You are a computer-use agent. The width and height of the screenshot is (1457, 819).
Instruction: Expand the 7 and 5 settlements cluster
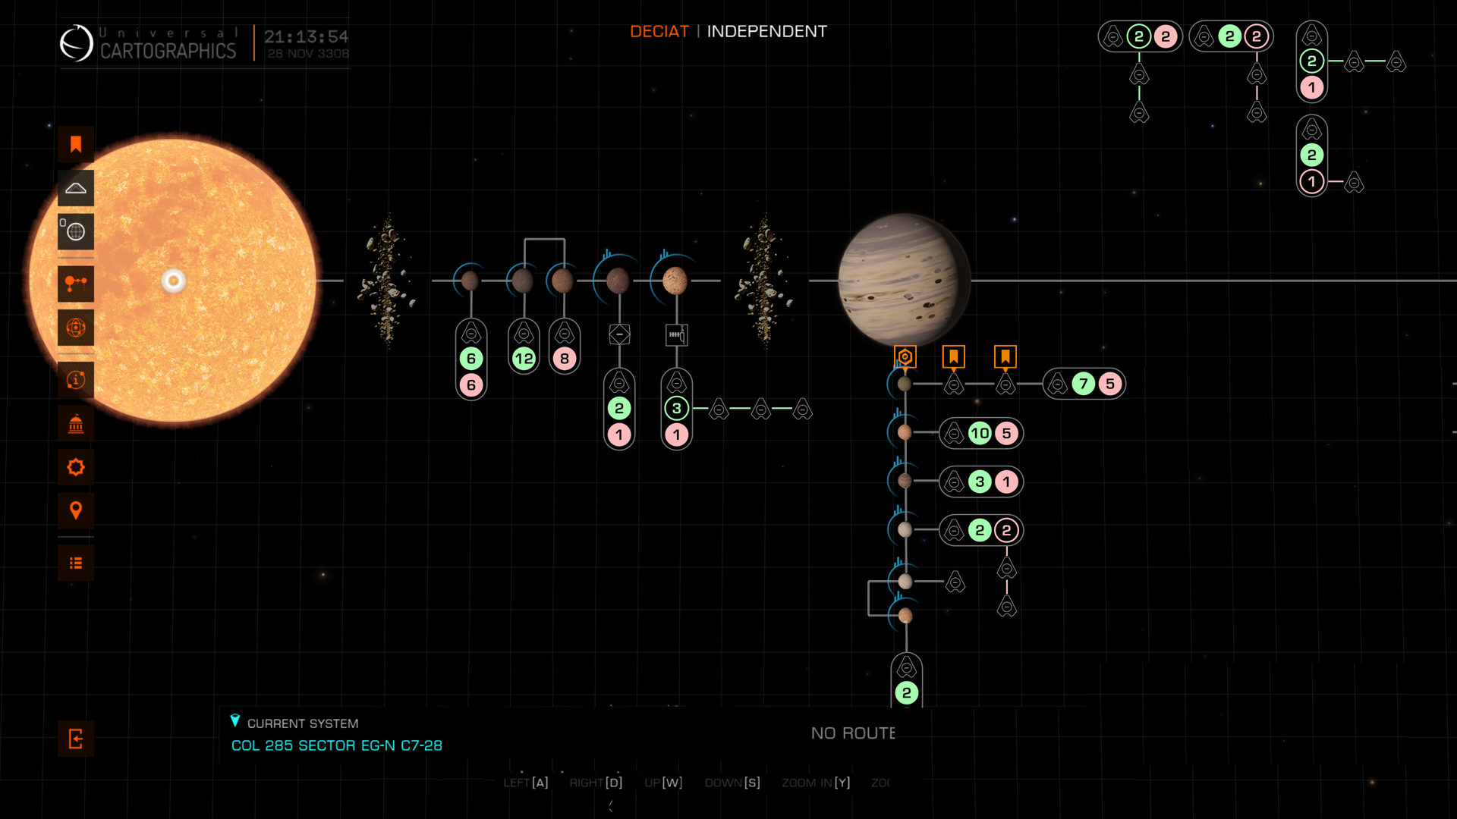(x=1084, y=384)
